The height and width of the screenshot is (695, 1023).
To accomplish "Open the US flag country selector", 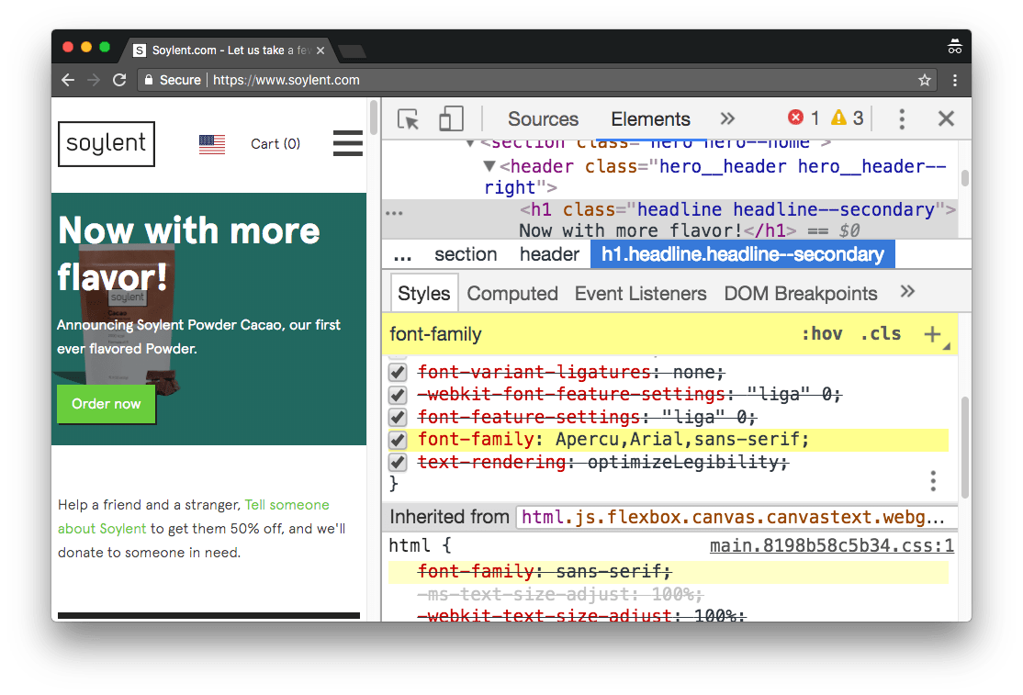I will click(x=212, y=144).
